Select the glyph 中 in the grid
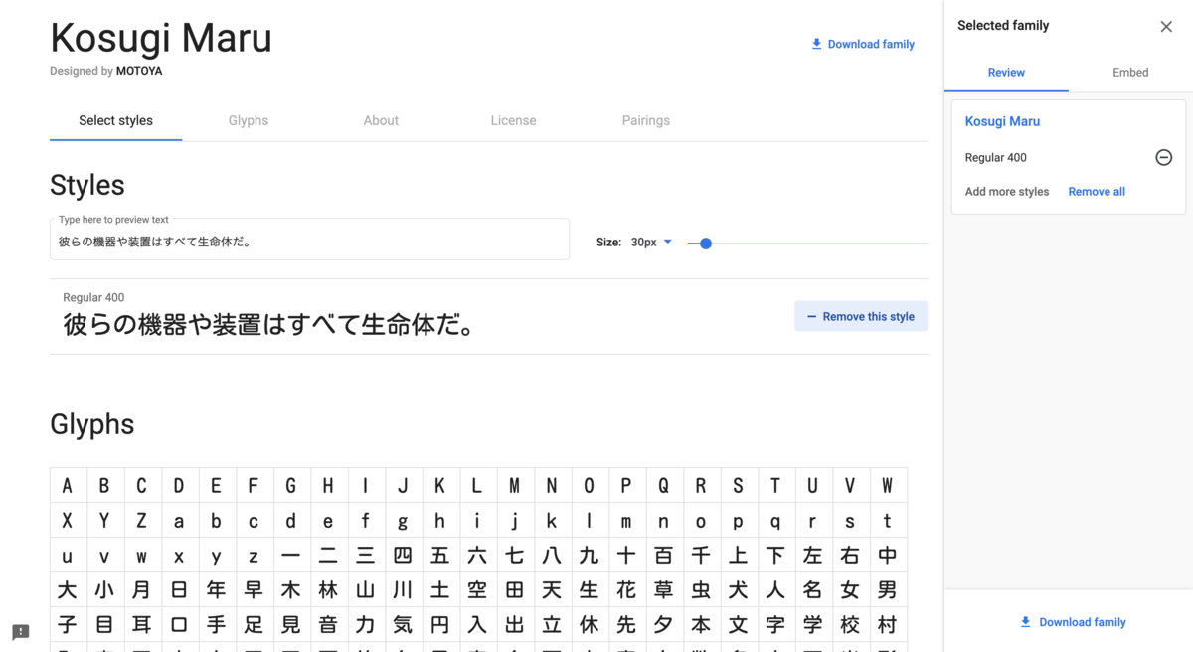Viewport: 1193px width, 652px height. click(x=888, y=556)
